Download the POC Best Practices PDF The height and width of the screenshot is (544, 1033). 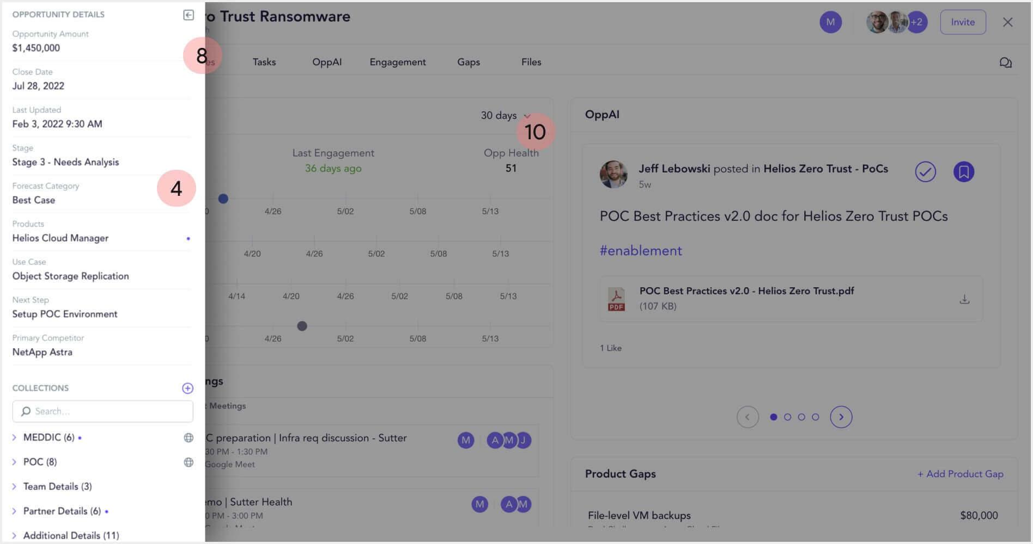pyautogui.click(x=964, y=299)
